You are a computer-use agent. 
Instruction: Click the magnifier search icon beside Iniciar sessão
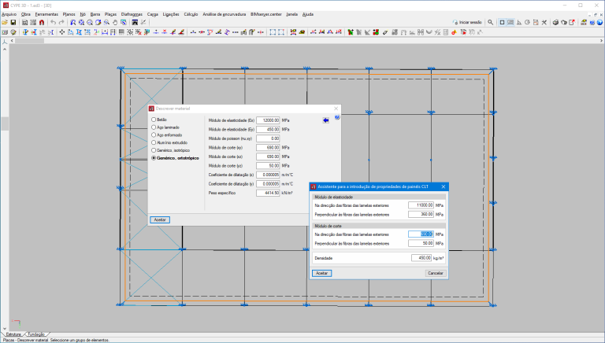coord(491,23)
